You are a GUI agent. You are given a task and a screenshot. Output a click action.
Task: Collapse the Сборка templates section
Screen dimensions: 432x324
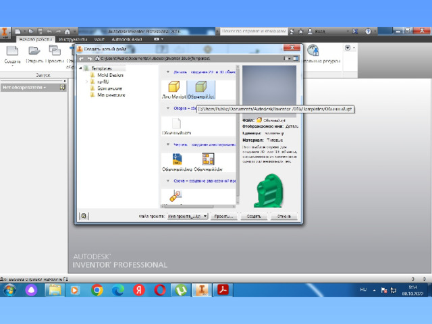(167, 107)
